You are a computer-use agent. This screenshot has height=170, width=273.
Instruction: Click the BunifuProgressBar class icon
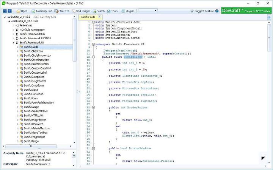coord(21,137)
